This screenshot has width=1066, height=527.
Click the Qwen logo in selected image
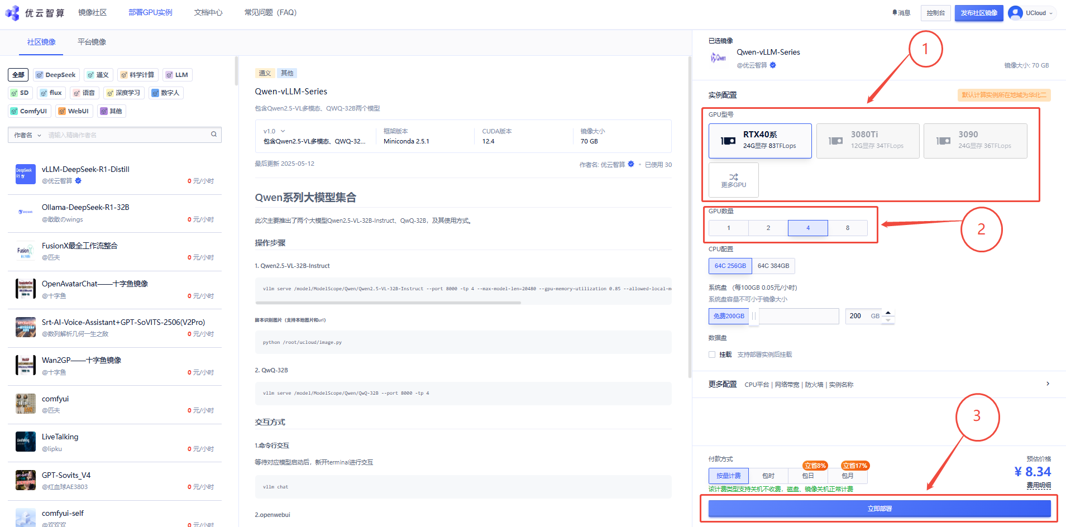click(718, 58)
